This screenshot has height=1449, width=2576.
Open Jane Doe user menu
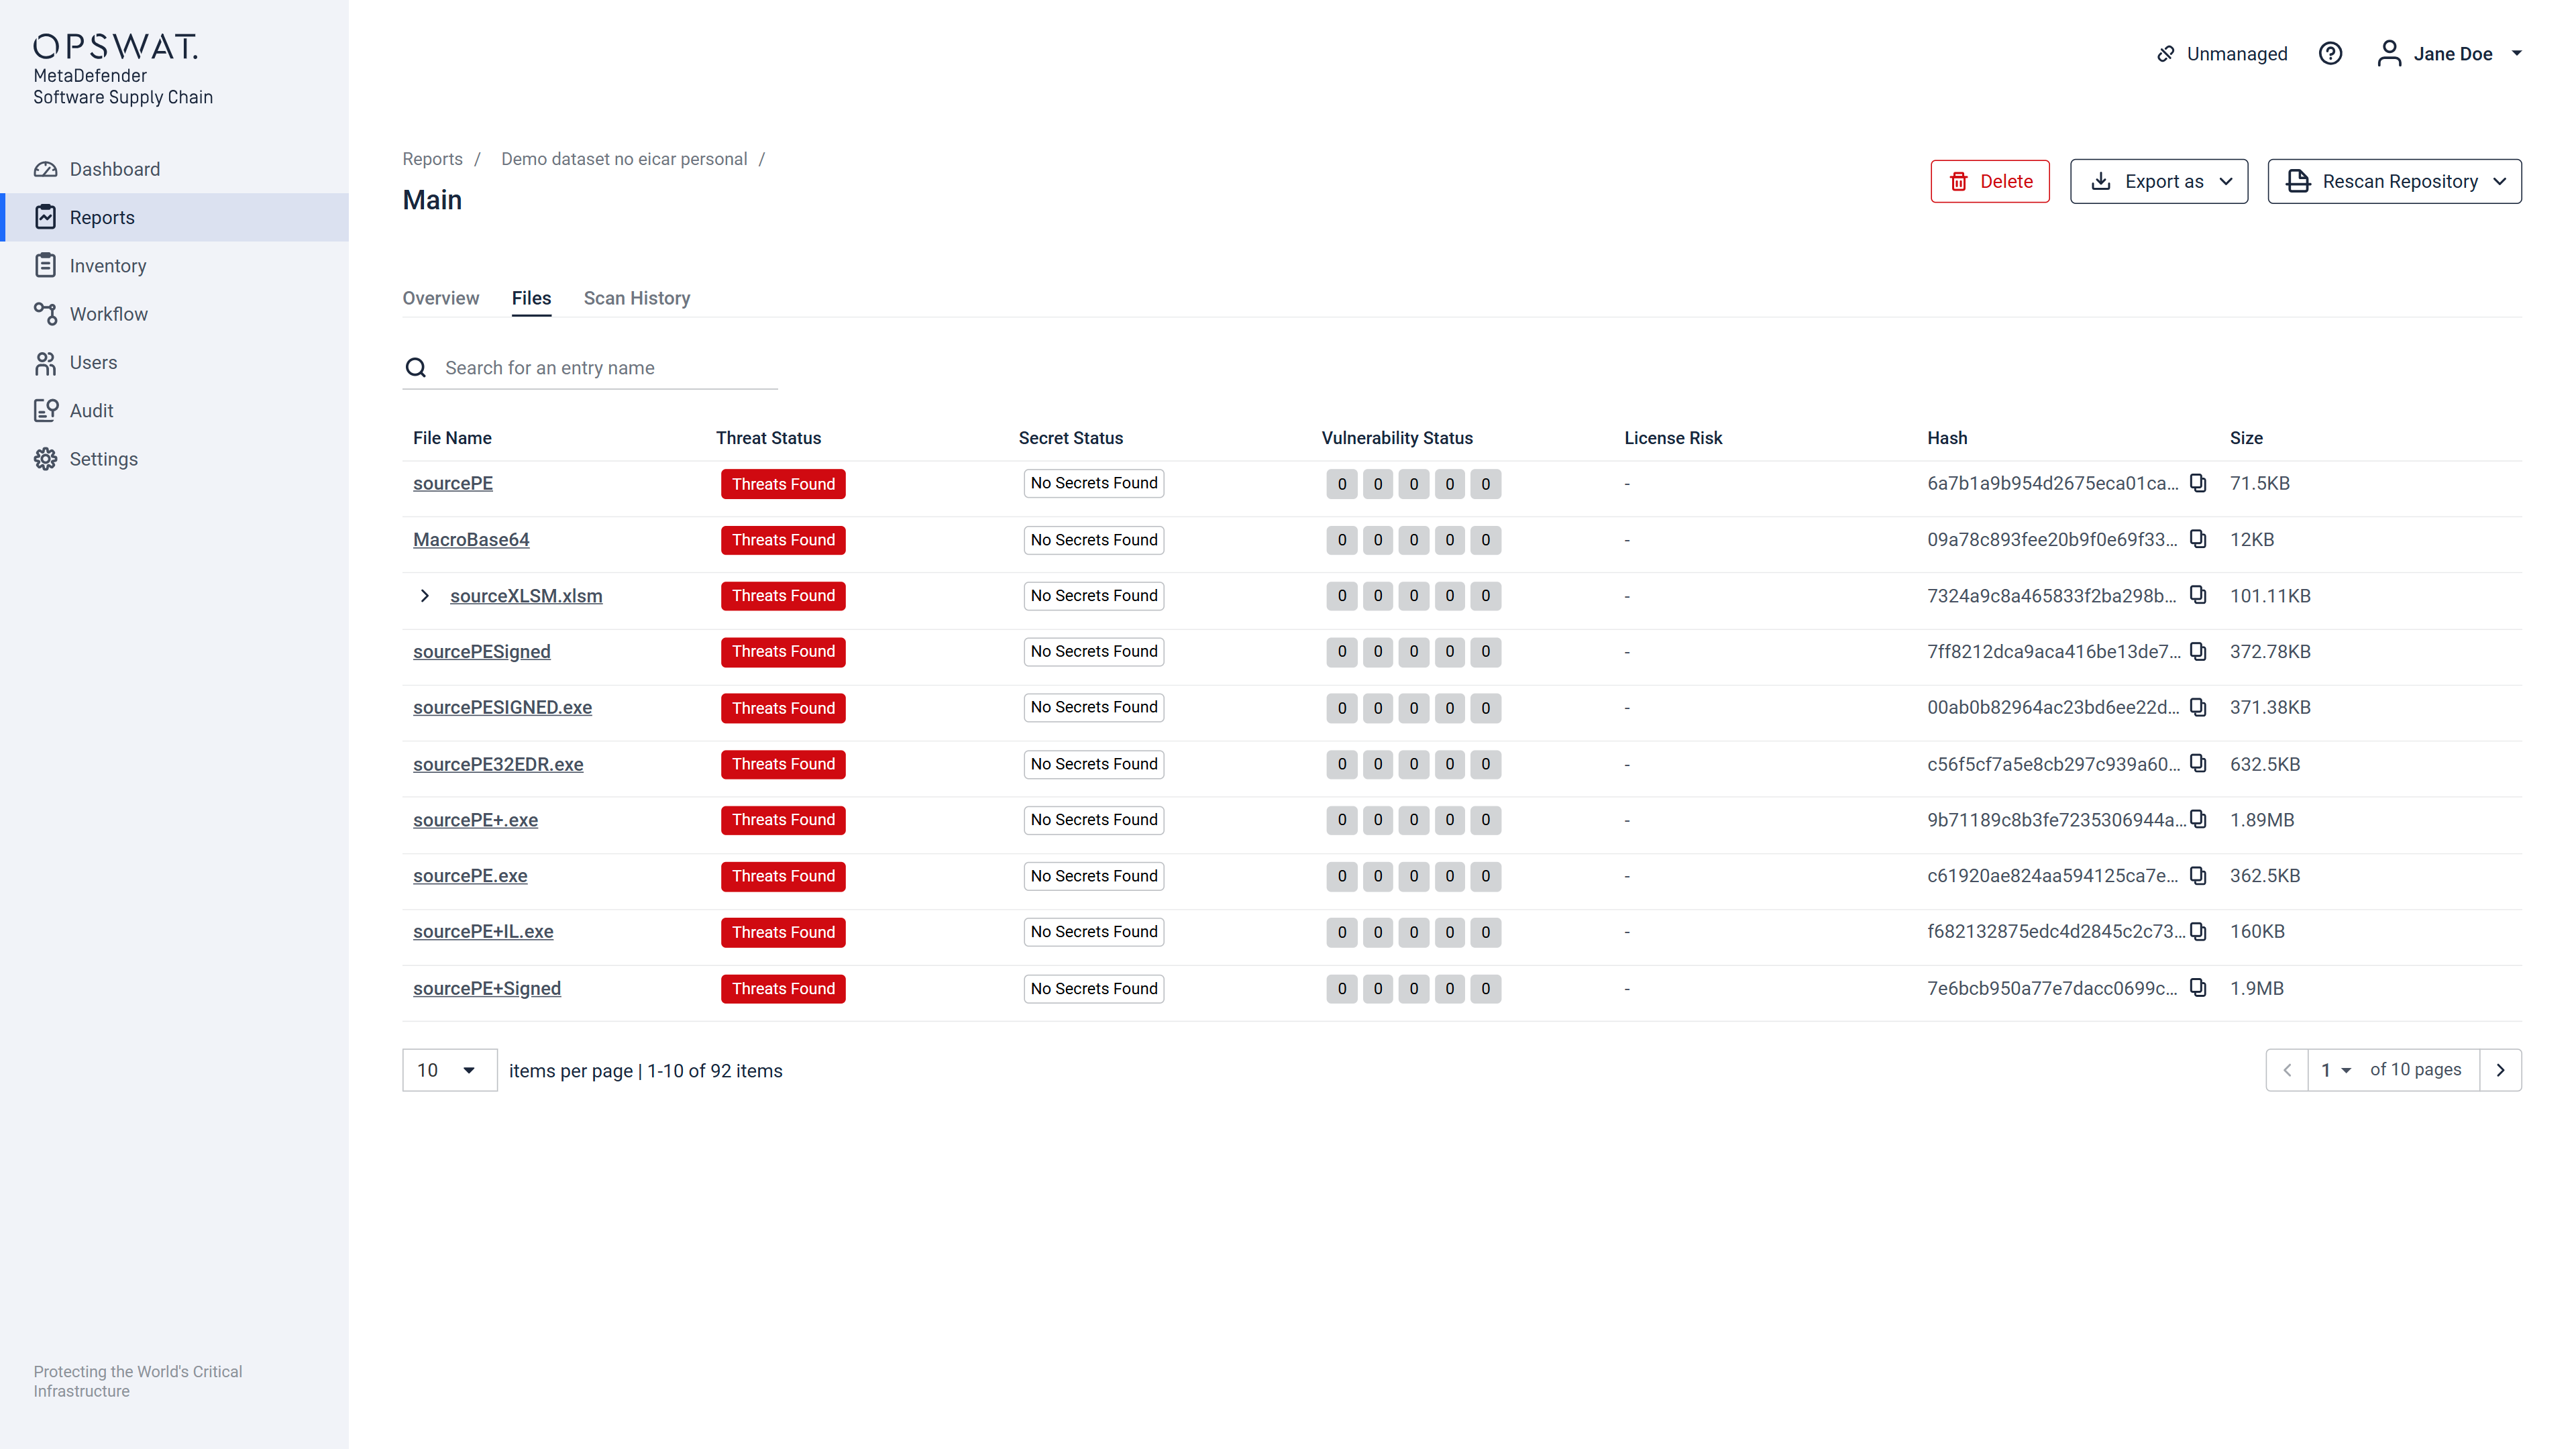tap(2451, 54)
